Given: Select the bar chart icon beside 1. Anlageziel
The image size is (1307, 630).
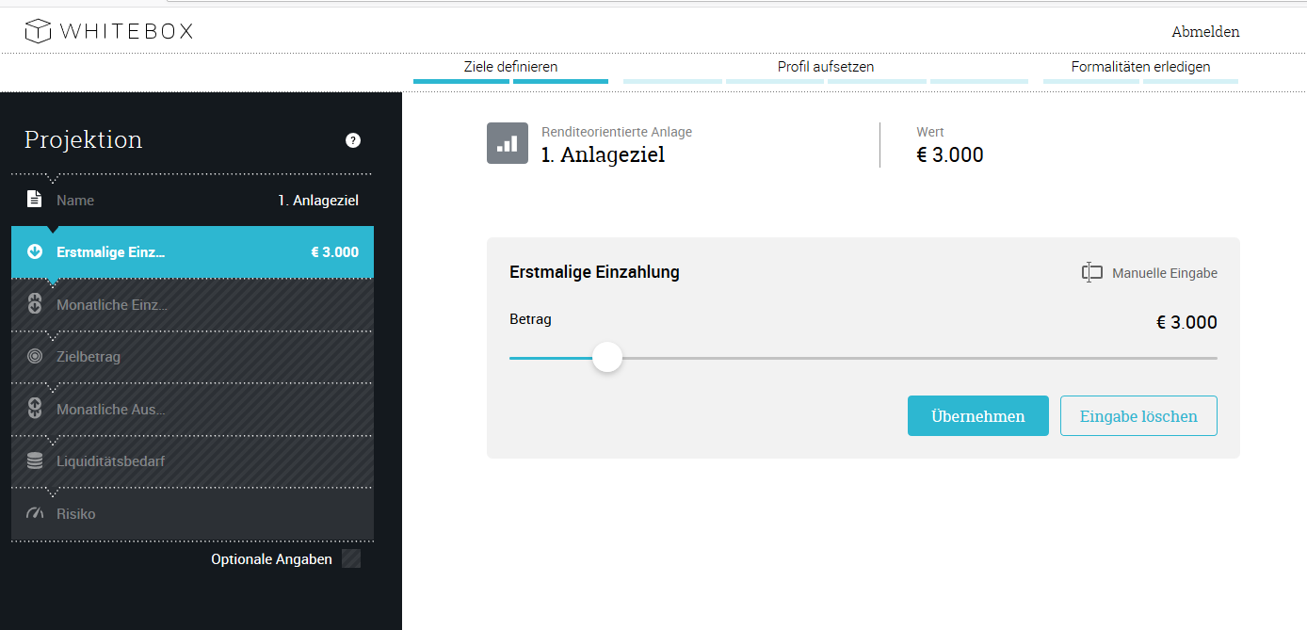Looking at the screenshot, I should tap(508, 143).
